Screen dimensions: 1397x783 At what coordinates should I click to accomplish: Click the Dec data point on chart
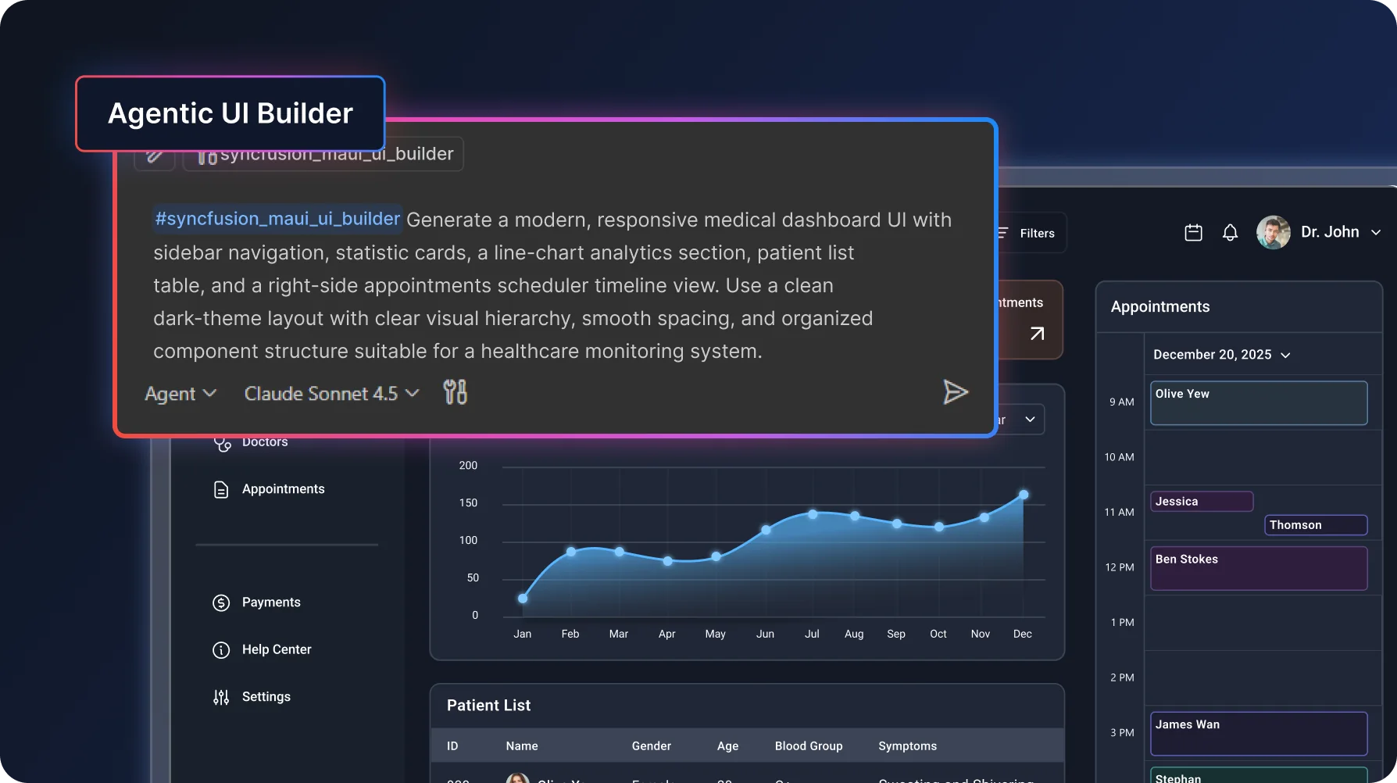click(x=1024, y=495)
